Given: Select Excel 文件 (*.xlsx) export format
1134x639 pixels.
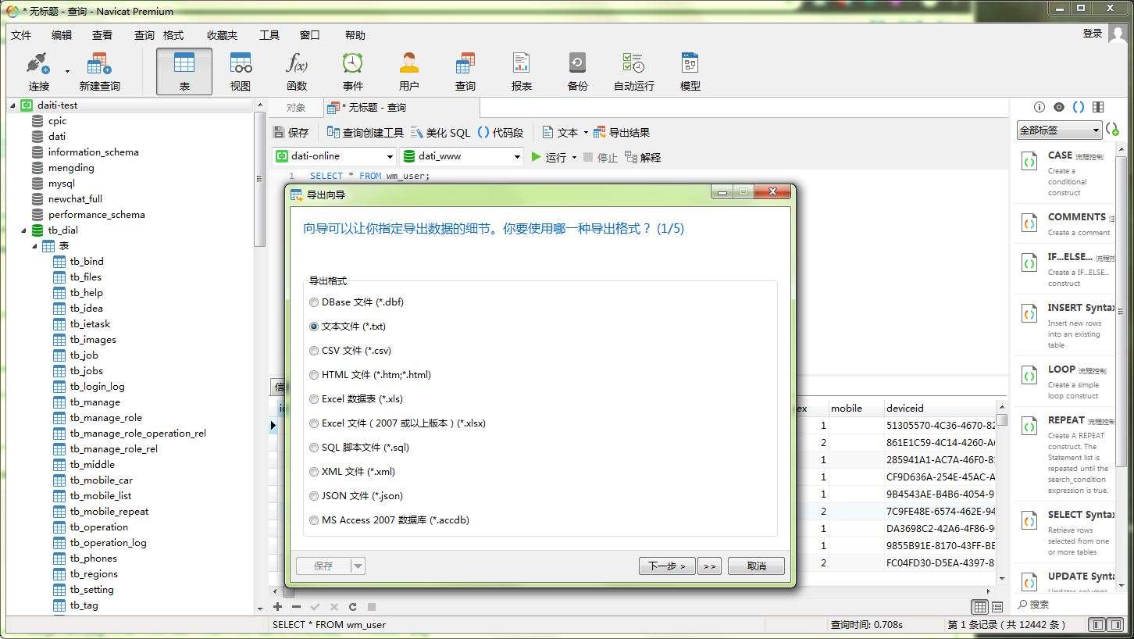Looking at the screenshot, I should point(398,423).
